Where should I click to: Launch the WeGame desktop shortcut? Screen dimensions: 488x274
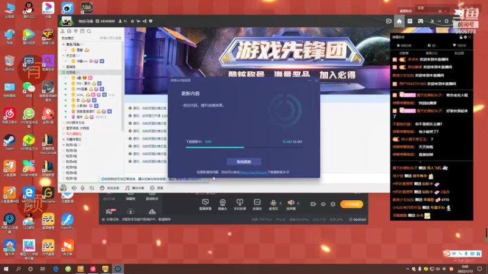(x=48, y=195)
